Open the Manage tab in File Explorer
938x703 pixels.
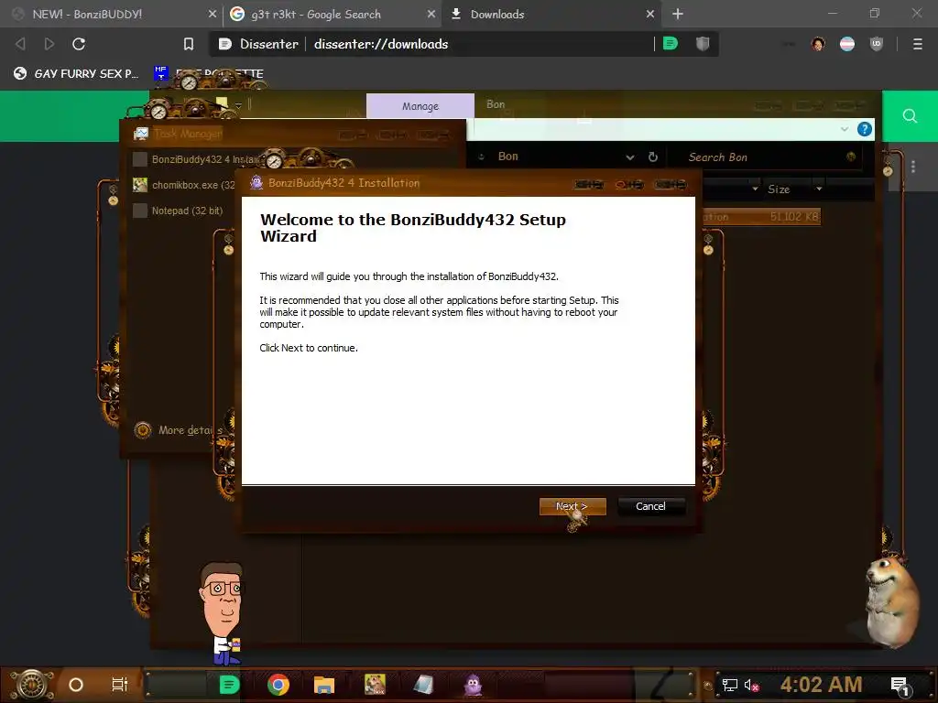[x=420, y=106]
